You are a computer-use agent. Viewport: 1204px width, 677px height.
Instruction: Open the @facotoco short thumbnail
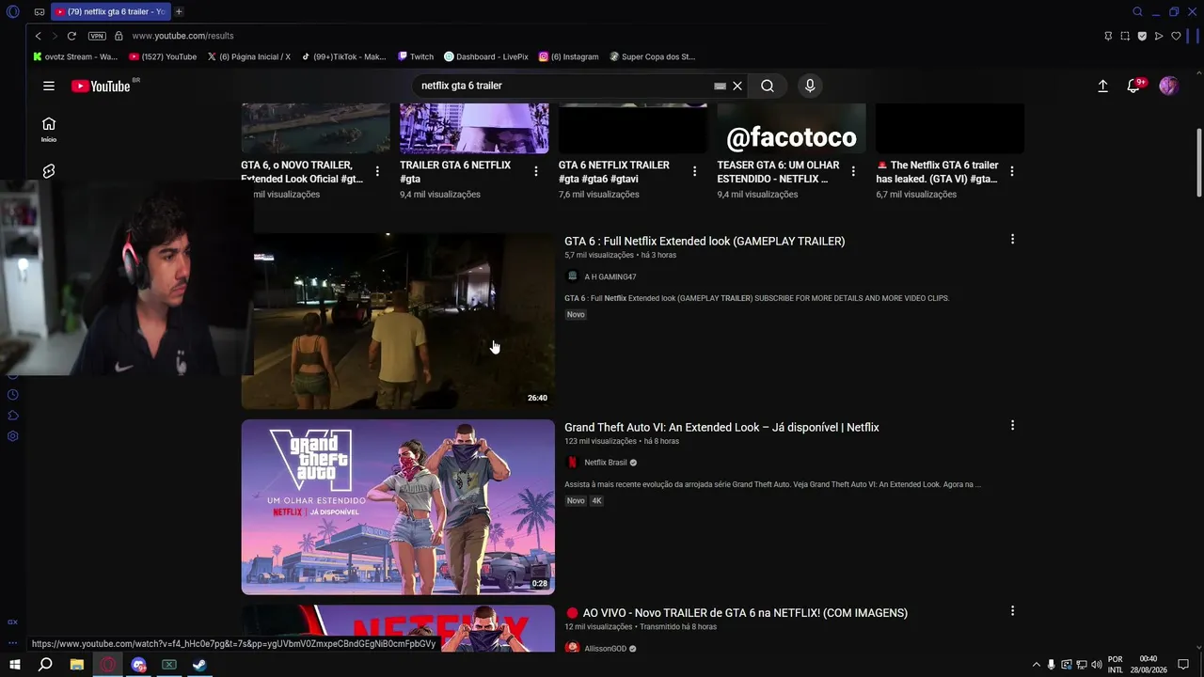[x=791, y=129]
